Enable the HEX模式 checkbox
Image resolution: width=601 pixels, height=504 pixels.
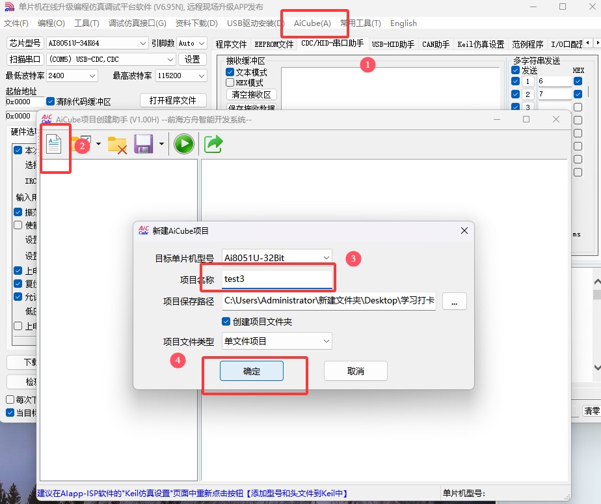pyautogui.click(x=230, y=83)
